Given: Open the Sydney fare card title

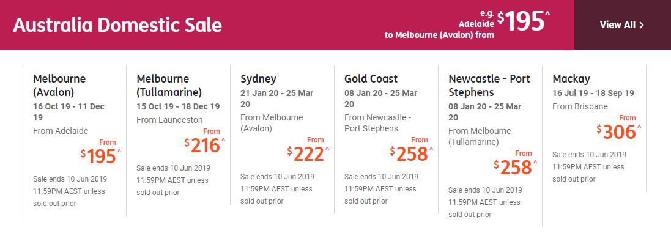Looking at the screenshot, I should [x=259, y=79].
